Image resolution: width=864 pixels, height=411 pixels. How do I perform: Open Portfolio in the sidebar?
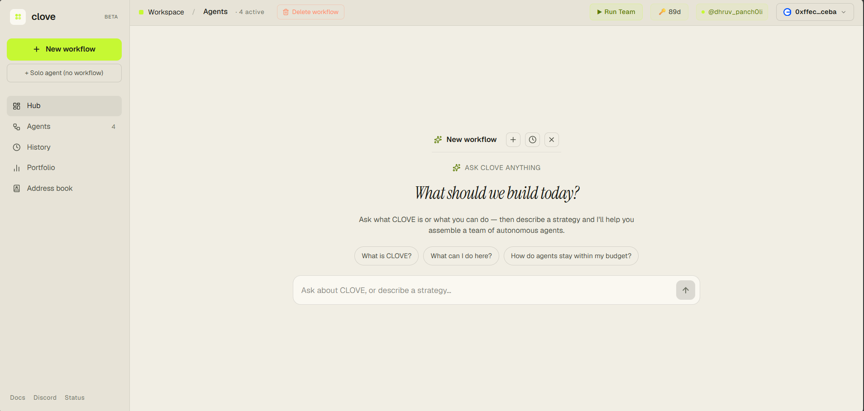(x=64, y=168)
